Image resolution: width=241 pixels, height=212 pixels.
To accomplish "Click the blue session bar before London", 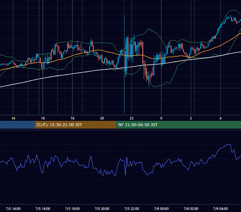I will [x=17, y=125].
